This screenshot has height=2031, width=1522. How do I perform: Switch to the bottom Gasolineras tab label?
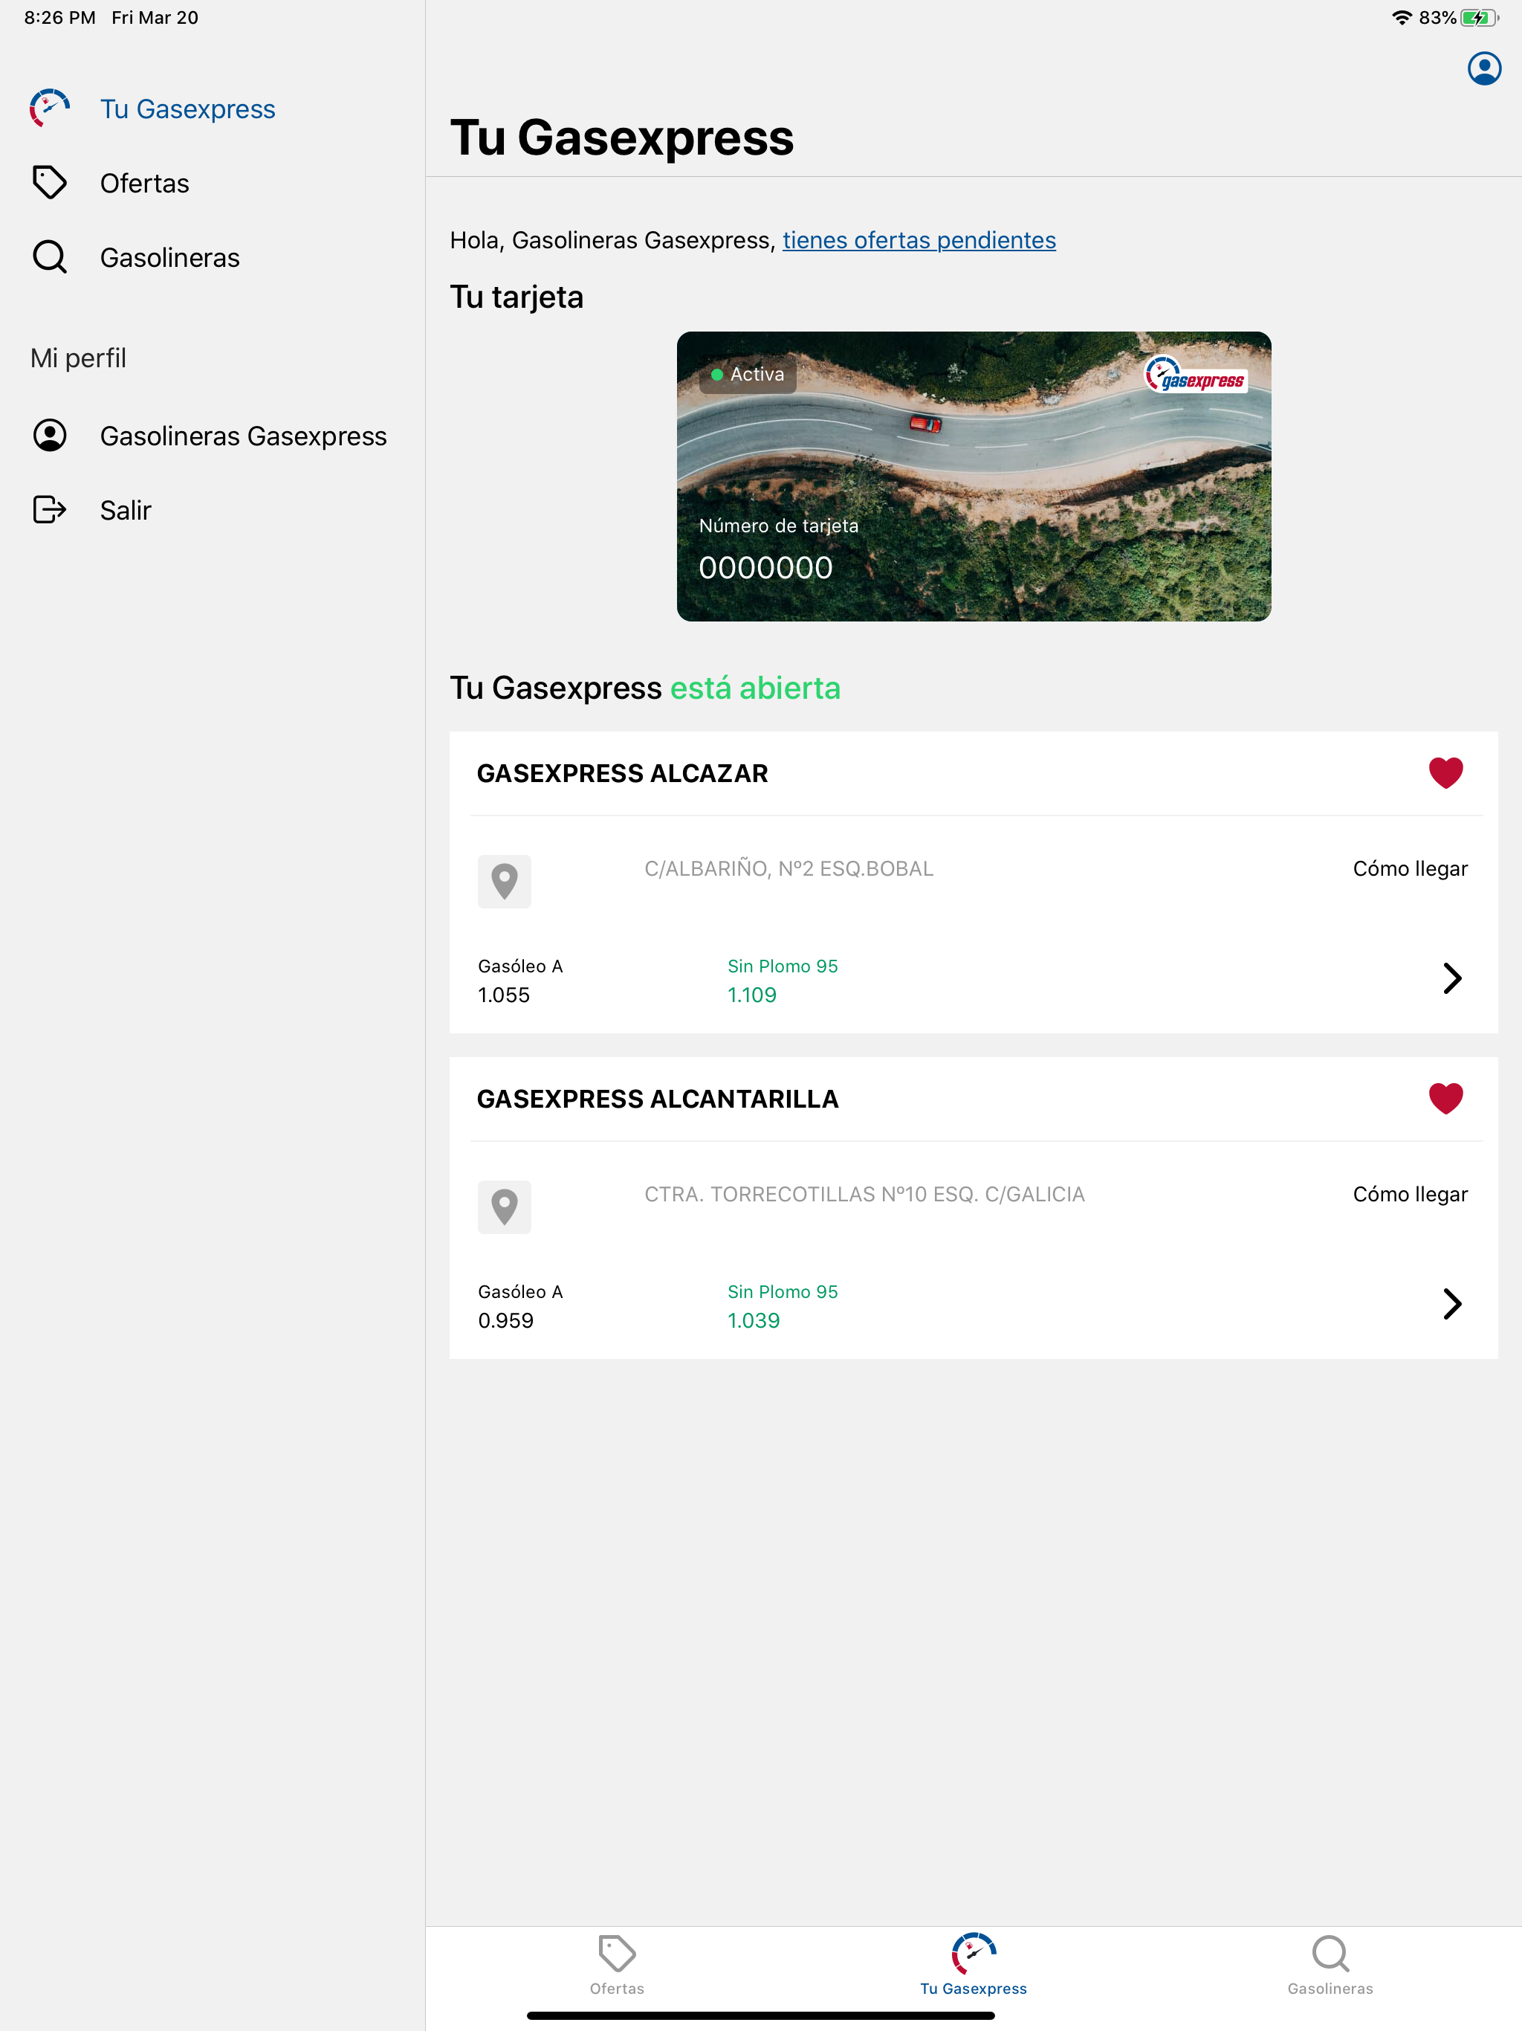[x=1330, y=1988]
